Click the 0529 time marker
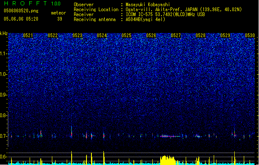The image size is (259, 165). [225, 35]
